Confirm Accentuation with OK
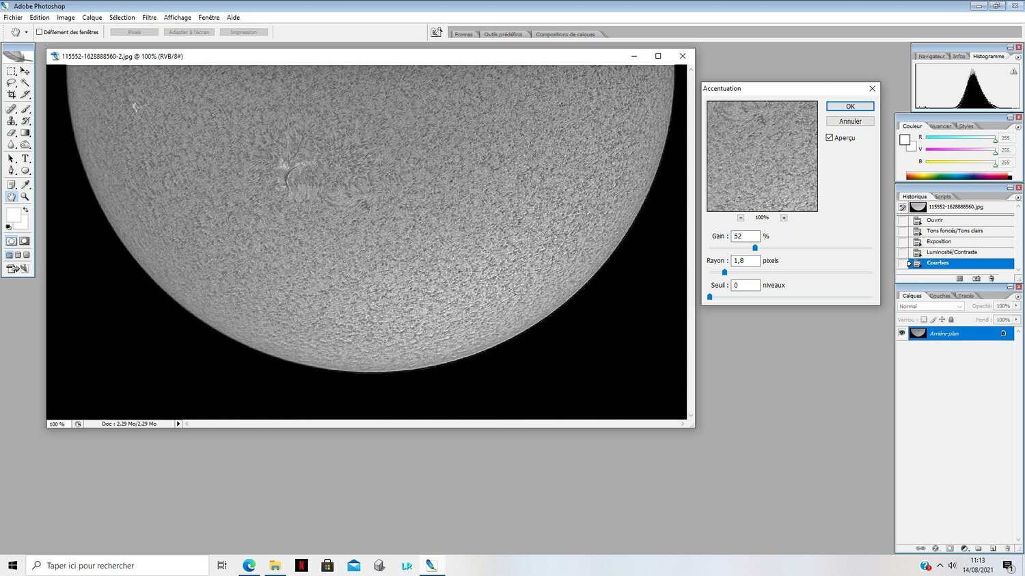 850,107
